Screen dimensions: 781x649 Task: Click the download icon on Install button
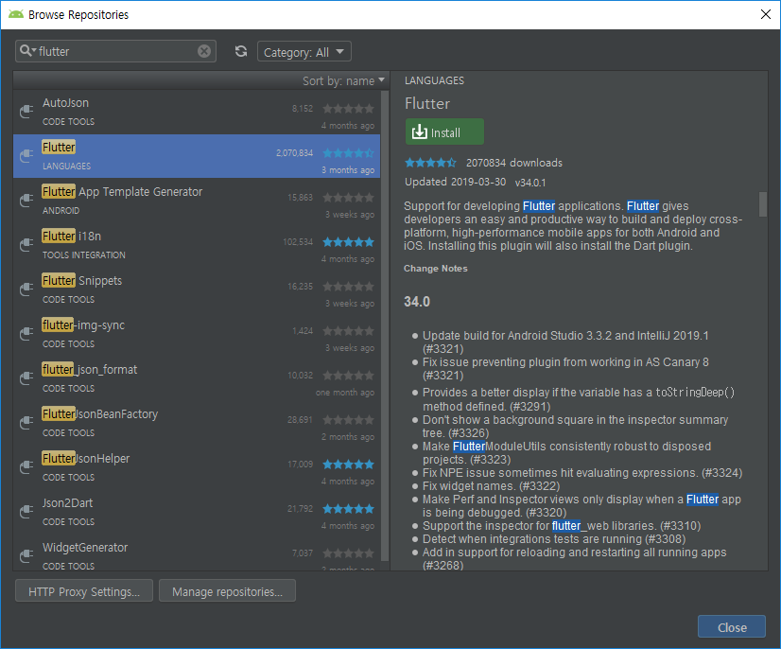420,132
